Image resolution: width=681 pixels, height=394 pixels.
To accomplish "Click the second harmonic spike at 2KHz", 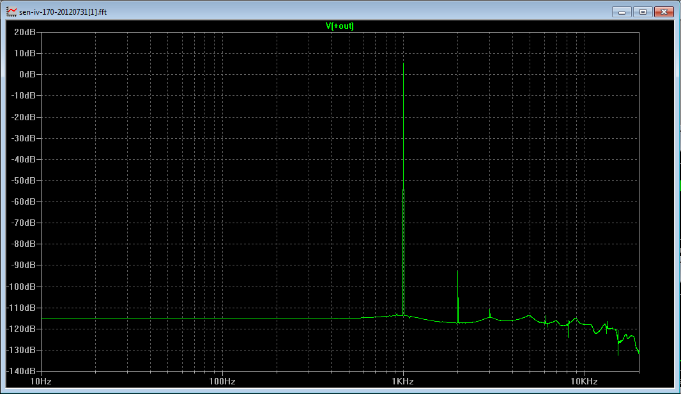I will (458, 295).
